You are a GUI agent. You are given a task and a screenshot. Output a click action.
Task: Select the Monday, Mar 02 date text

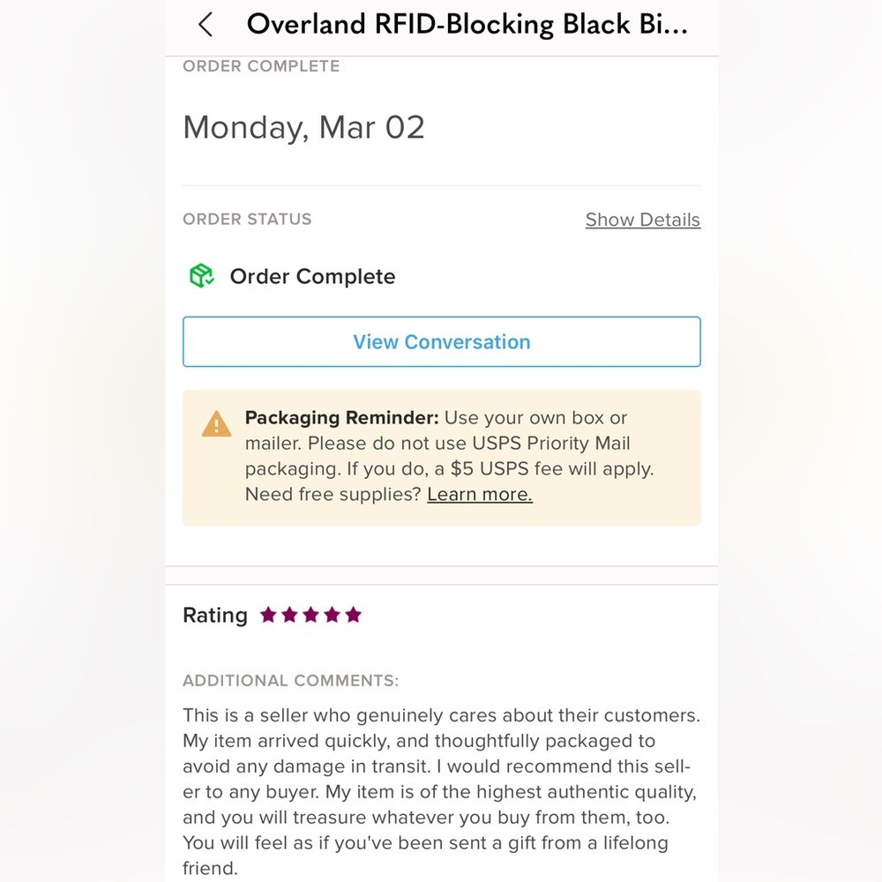click(303, 127)
